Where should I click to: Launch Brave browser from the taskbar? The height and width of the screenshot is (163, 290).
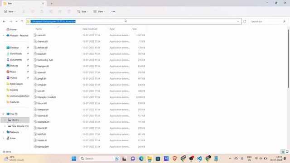point(174,158)
